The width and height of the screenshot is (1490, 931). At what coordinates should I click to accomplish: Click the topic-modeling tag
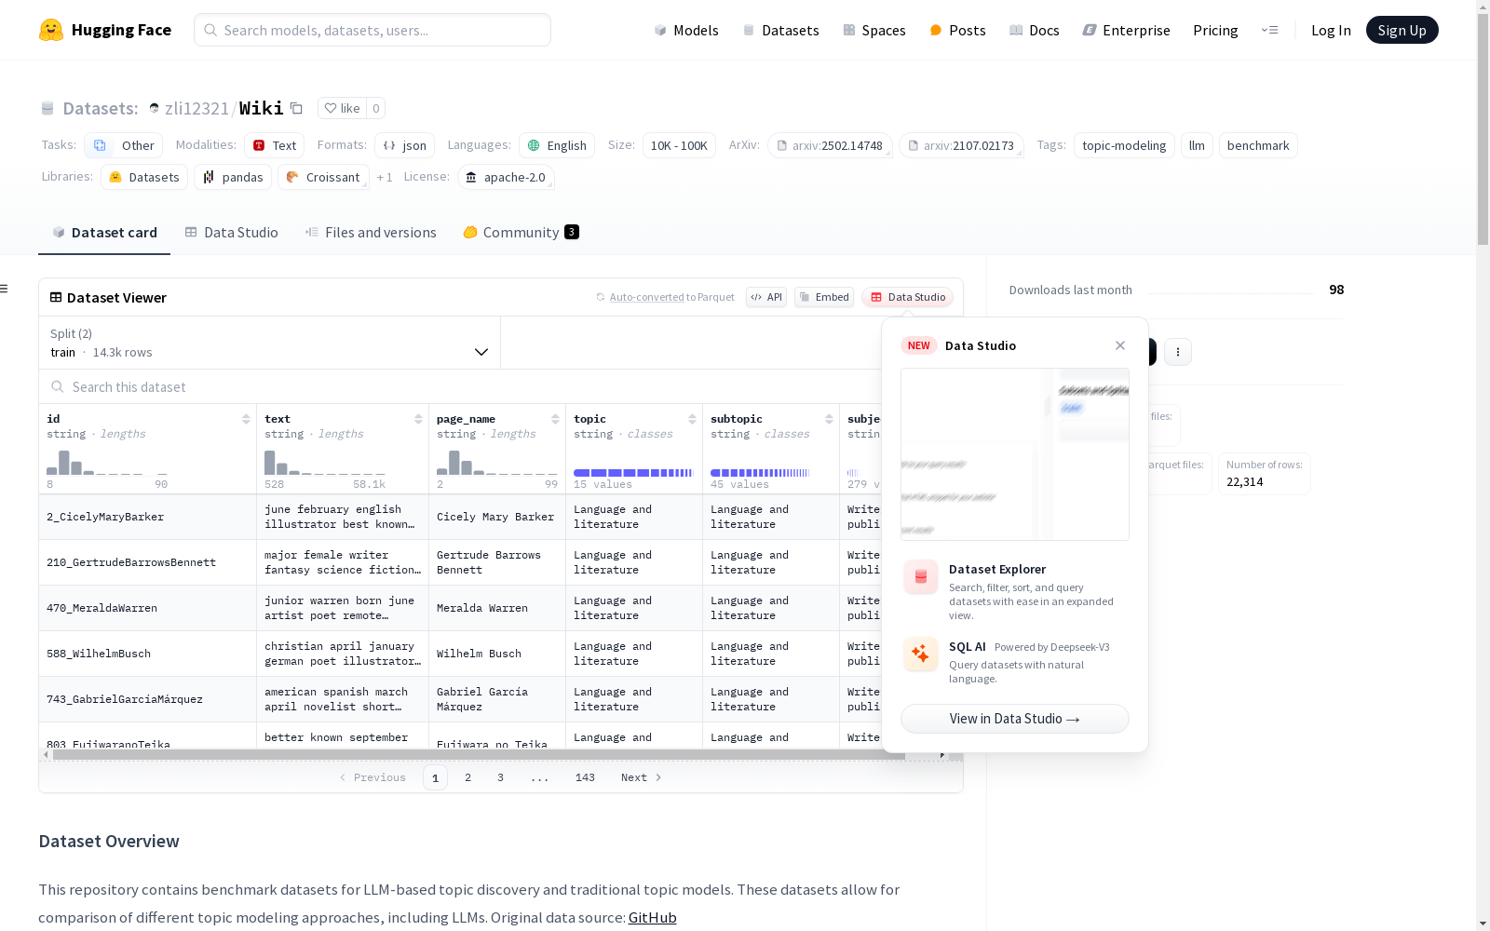point(1124,145)
